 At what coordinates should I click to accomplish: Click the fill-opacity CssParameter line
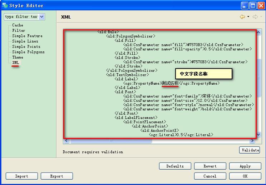[187, 49]
